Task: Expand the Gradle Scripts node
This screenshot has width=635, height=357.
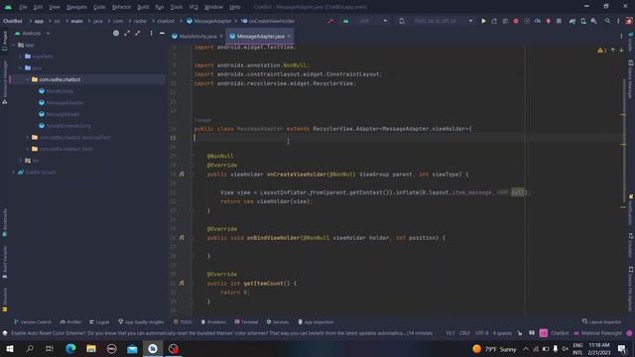Action: (14, 172)
